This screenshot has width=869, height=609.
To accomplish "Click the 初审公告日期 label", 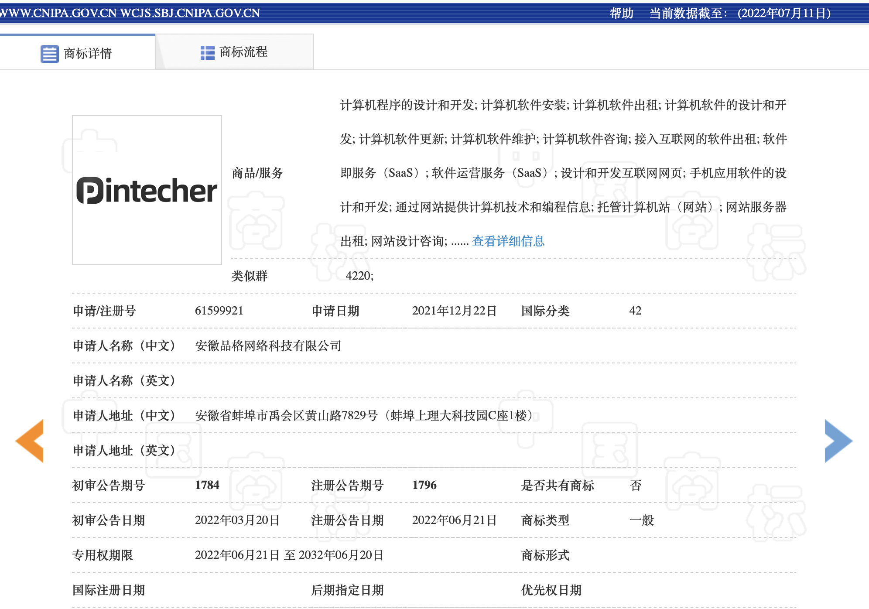I will click(108, 520).
